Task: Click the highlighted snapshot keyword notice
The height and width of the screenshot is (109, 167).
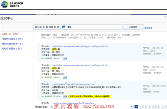Action: point(89,96)
